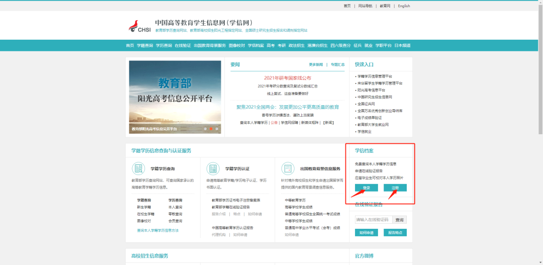This screenshot has width=543, height=265.
Task: Open the 查询本人学籍学历信息方法 link
Action: [x=158, y=230]
